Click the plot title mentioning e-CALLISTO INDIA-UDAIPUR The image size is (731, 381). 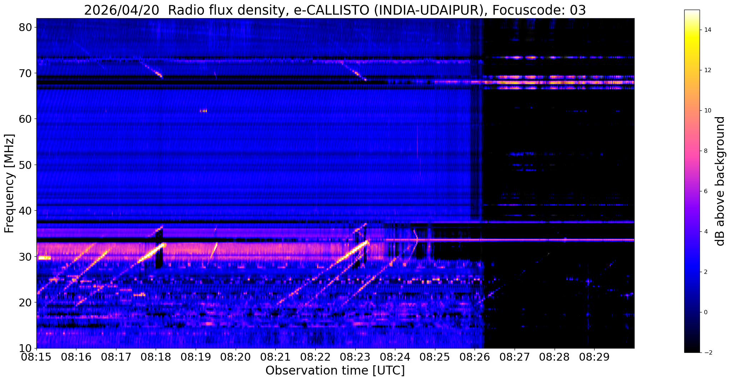point(335,10)
